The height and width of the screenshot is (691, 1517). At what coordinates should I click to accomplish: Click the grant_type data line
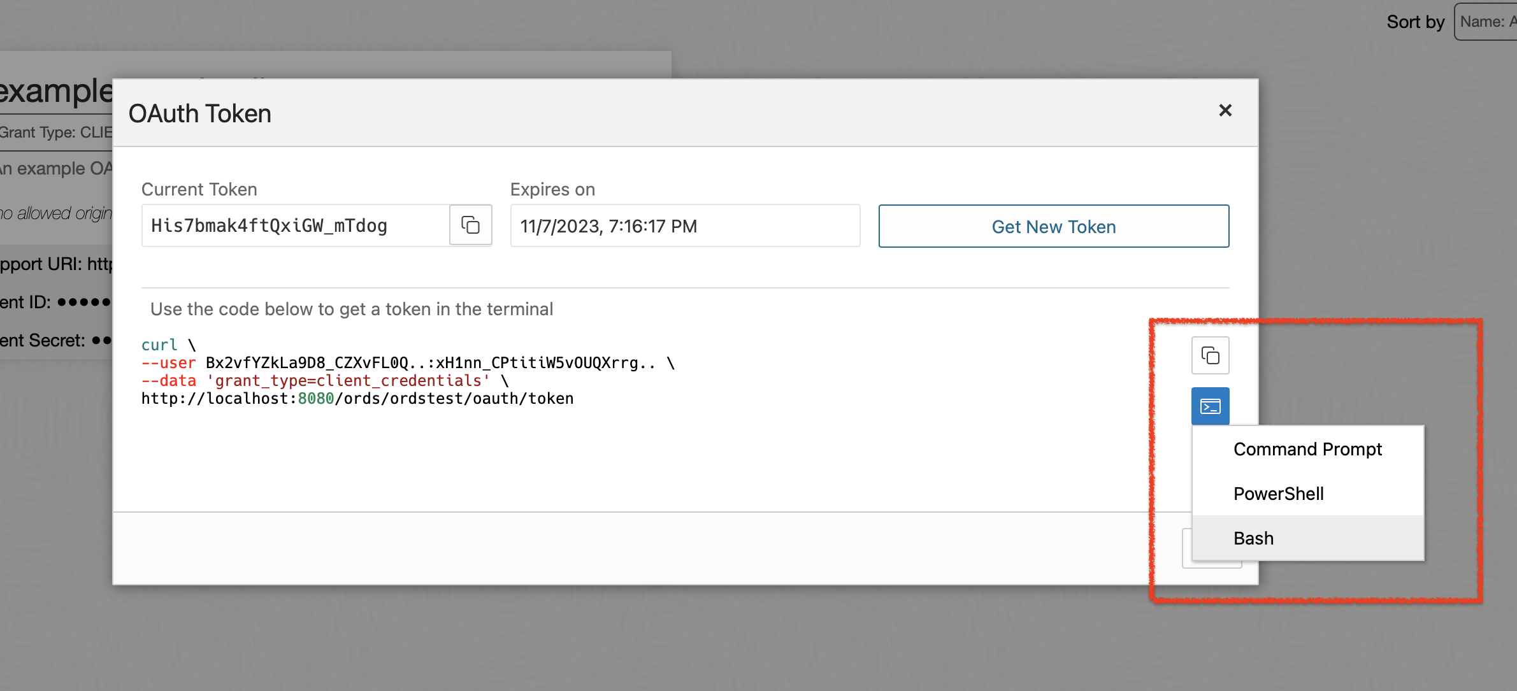pyautogui.click(x=325, y=381)
